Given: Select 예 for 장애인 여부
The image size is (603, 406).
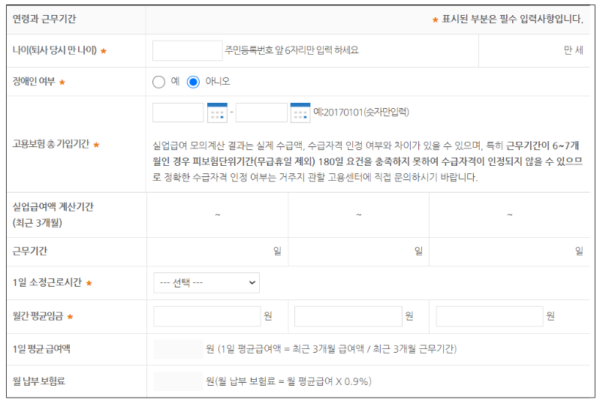Looking at the screenshot, I should tap(159, 82).
